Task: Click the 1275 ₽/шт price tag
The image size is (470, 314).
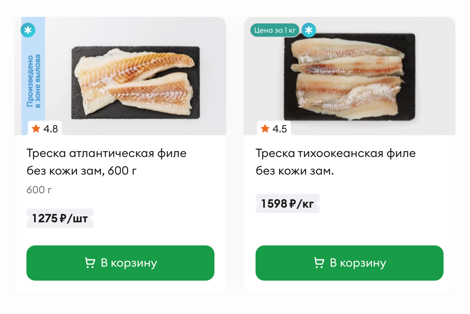Action: pyautogui.click(x=60, y=218)
